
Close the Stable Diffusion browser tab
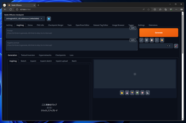pyautogui.click(x=34, y=5)
